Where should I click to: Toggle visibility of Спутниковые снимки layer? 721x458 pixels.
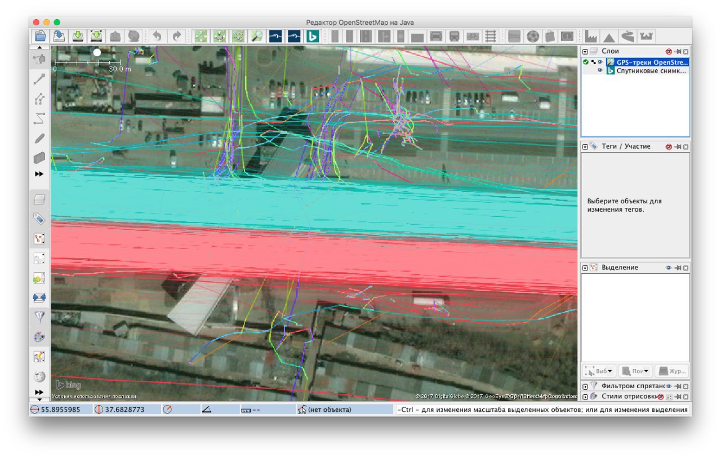coord(600,71)
